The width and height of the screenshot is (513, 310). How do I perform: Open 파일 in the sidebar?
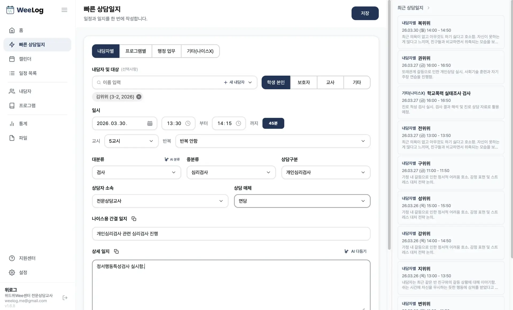23,138
